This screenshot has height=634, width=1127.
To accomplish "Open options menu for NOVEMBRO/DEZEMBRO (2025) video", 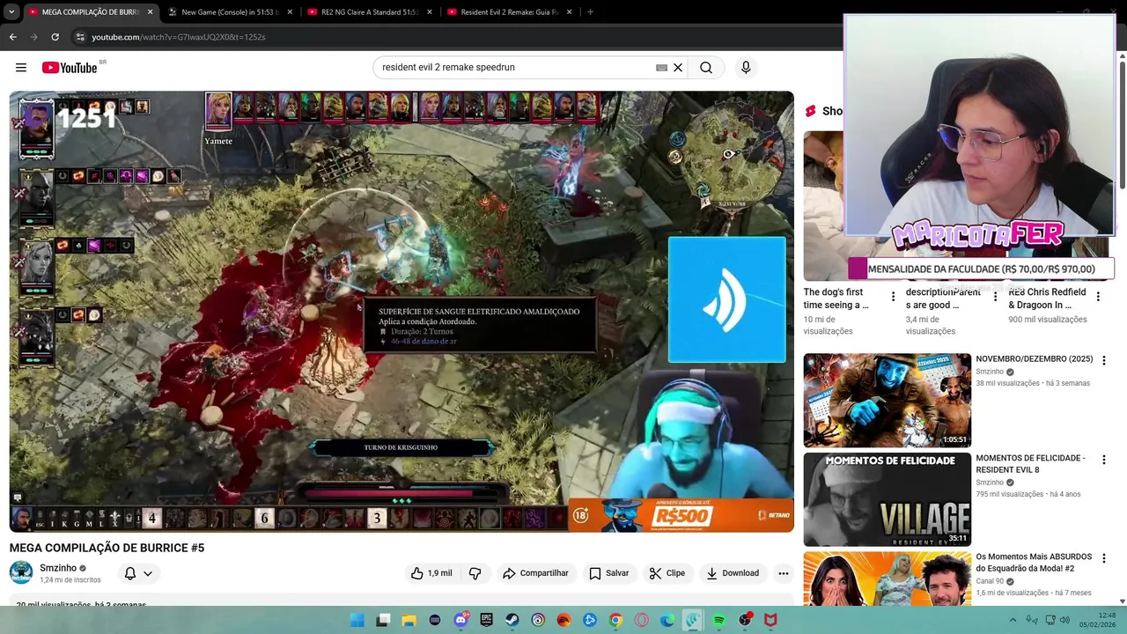I will (x=1103, y=361).
